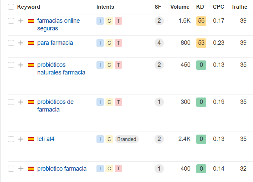Screen dimensions: 253x182
Task: Click the Commercial intent badge for 'probióticos de farmacia'
Action: pos(109,102)
